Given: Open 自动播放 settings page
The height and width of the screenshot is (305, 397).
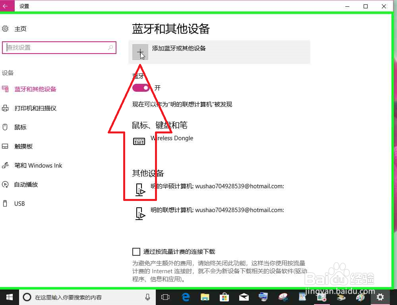Looking at the screenshot, I should [26, 185].
